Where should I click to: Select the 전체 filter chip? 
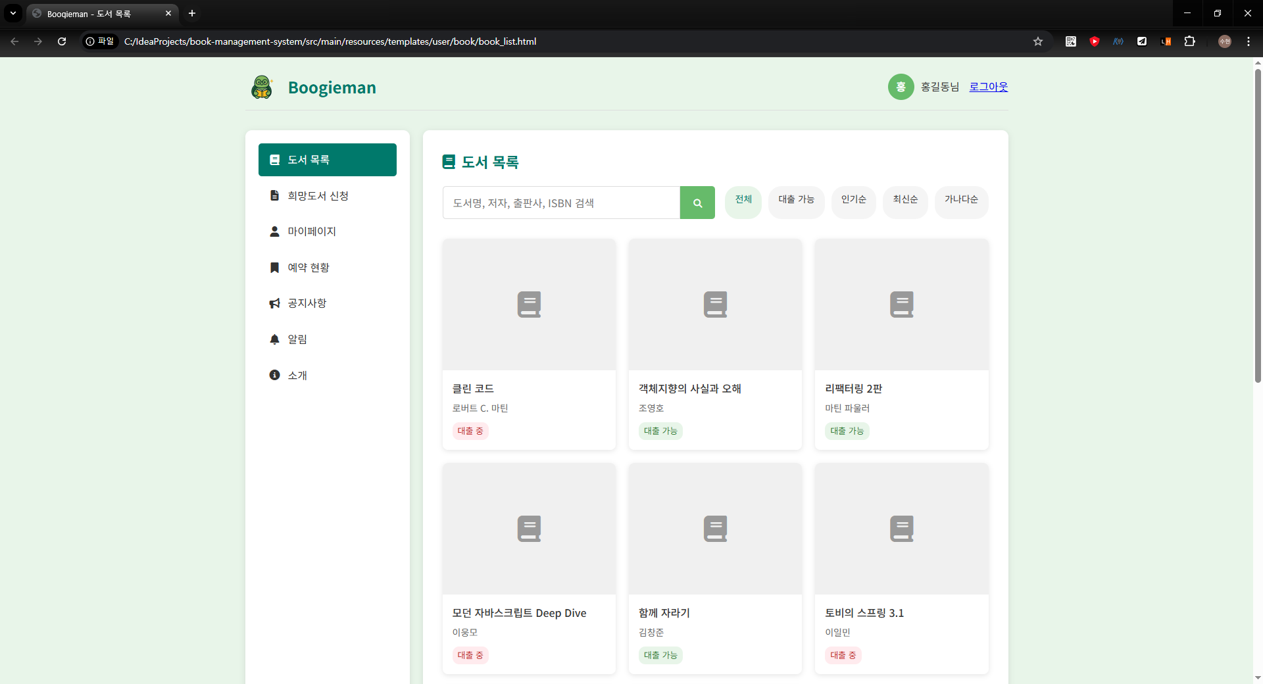coord(743,200)
